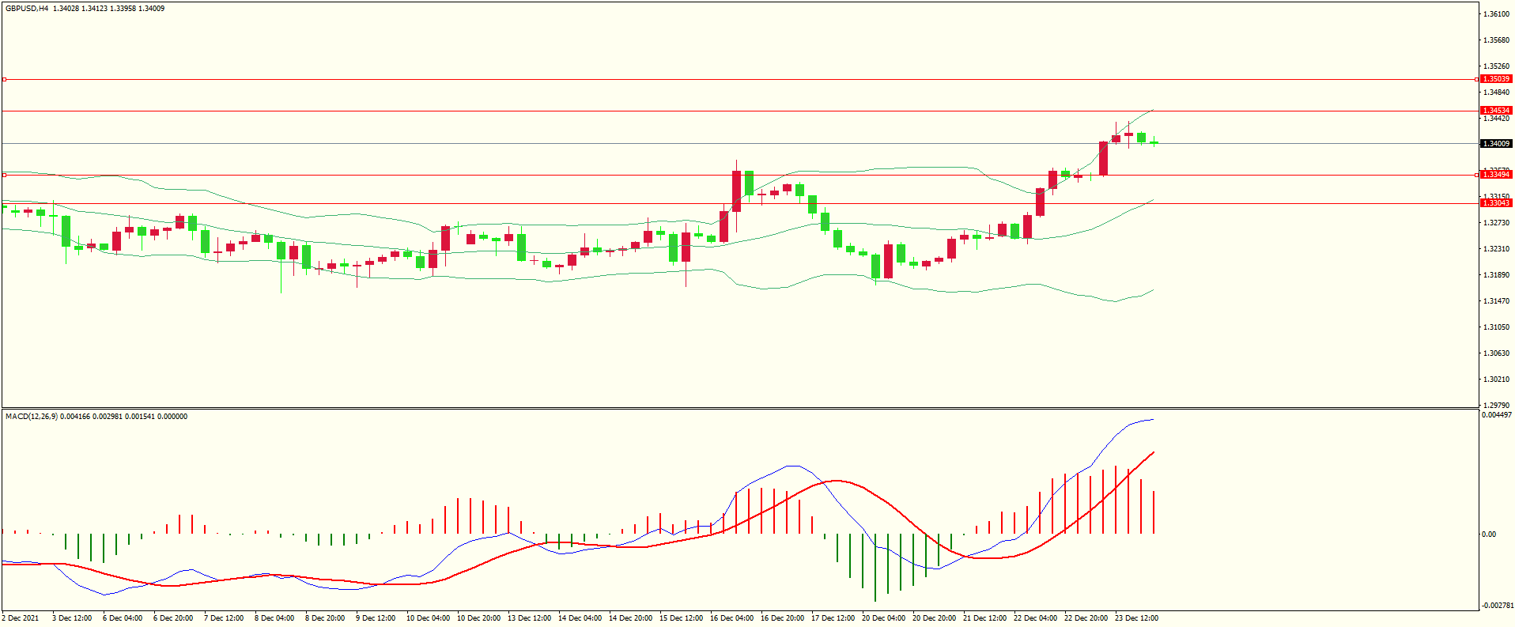Image resolution: width=1515 pixels, height=627 pixels.
Task: Click the 3 Dec 12:00 time label
Action: click(72, 618)
